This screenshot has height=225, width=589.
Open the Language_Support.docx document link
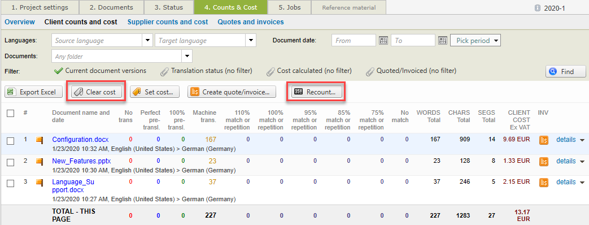point(68,186)
